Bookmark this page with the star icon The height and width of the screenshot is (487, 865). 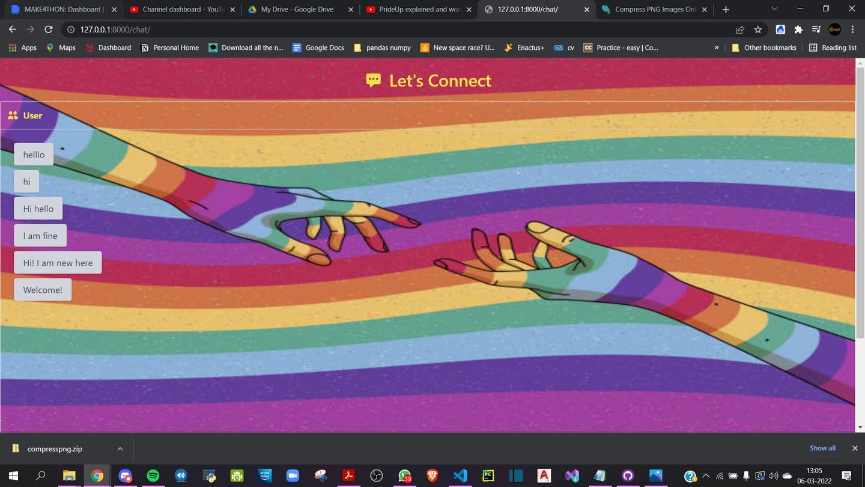click(758, 29)
